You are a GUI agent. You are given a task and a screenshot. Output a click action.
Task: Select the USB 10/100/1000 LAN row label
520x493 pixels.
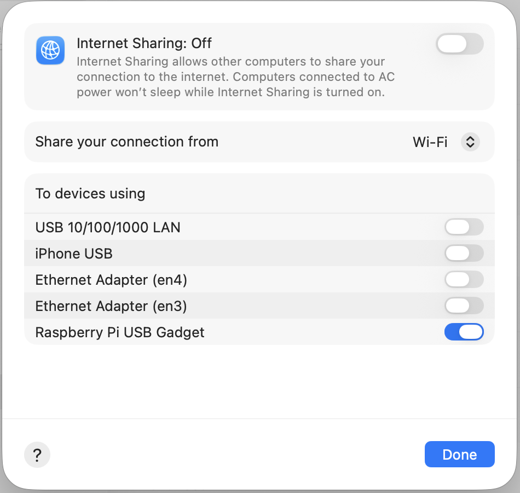[x=108, y=227]
